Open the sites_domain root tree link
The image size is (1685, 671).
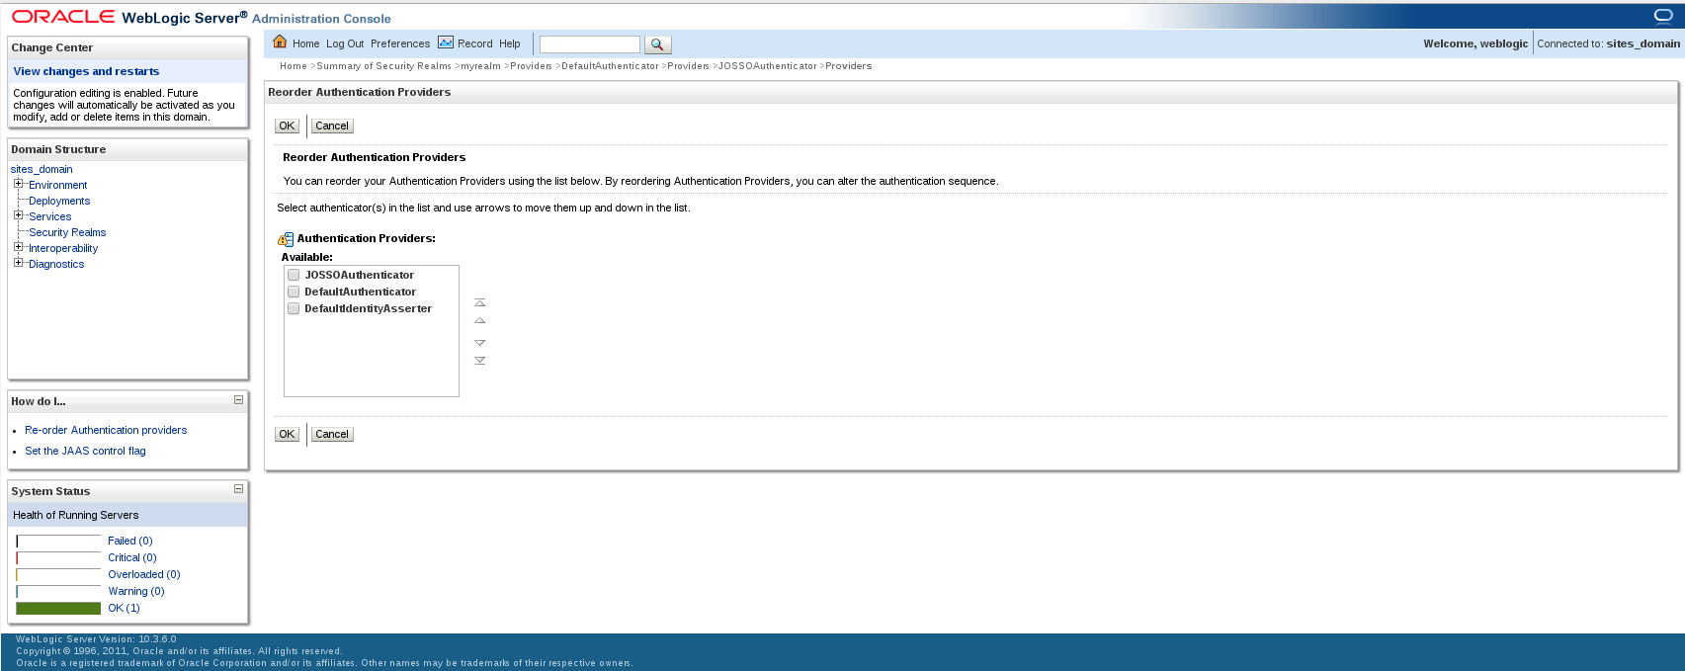(42, 169)
